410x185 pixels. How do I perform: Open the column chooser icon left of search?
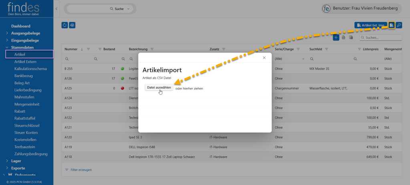click(x=351, y=38)
